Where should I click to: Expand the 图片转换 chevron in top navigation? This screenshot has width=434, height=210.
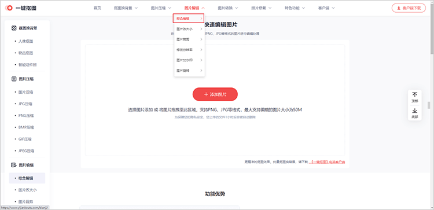pos(236,8)
